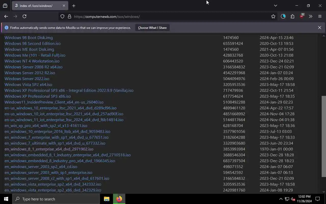326x204 pixels.
Task: Click the muted volume tray icon
Action: pyautogui.click(x=293, y=199)
